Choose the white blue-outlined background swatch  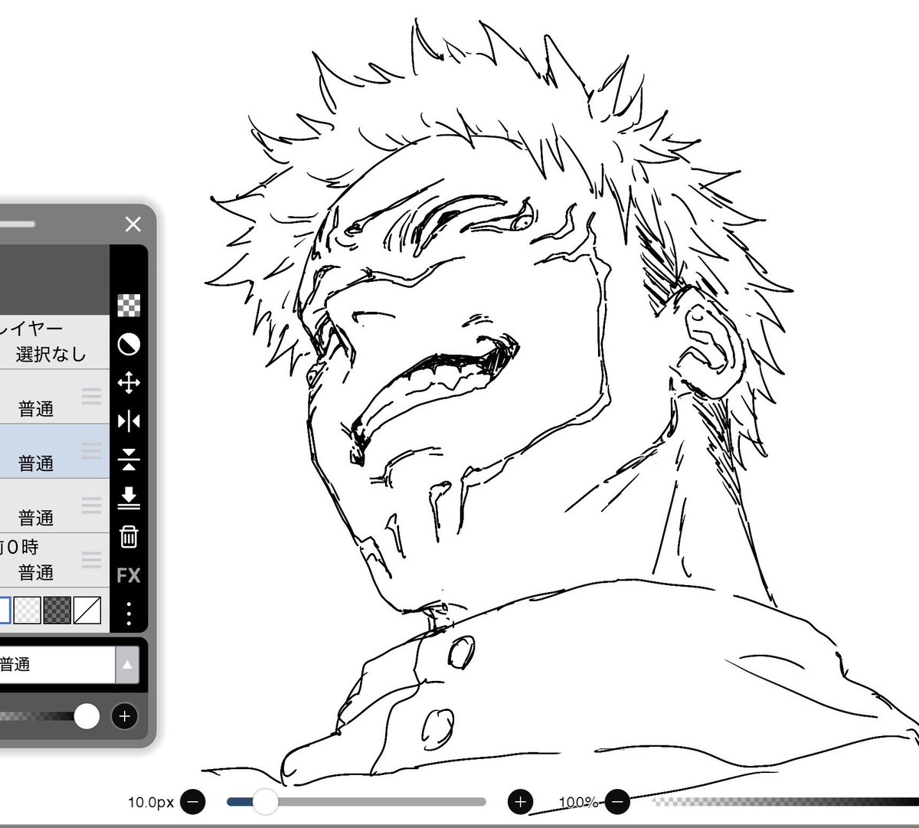[x=4, y=610]
